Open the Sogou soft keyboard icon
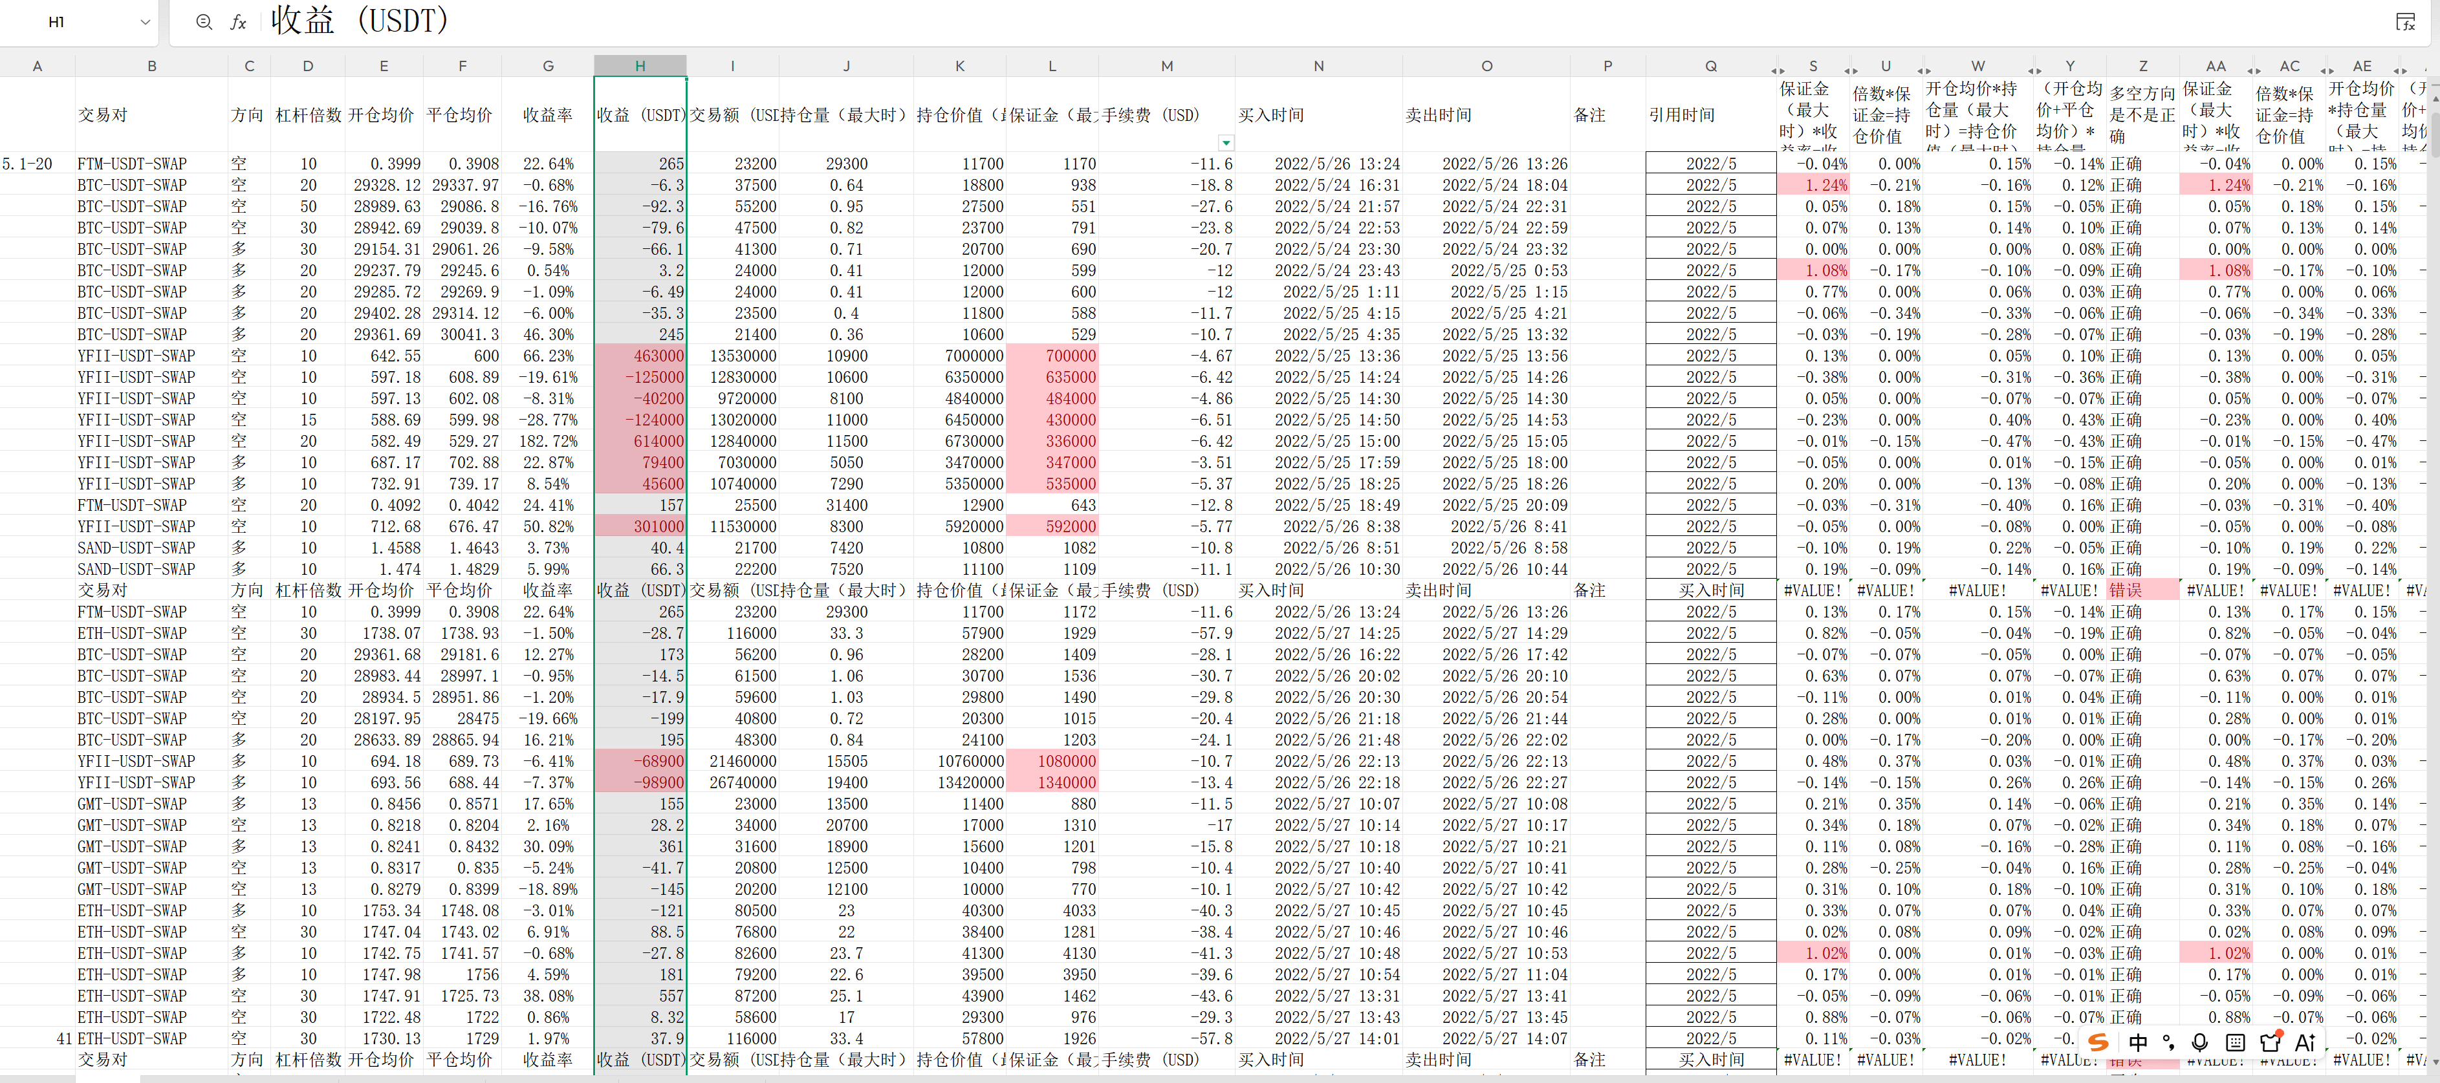Image resolution: width=2440 pixels, height=1083 pixels. coord(2234,1042)
